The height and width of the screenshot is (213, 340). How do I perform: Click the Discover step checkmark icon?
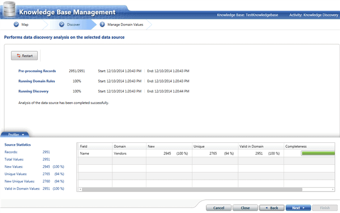tap(61, 25)
